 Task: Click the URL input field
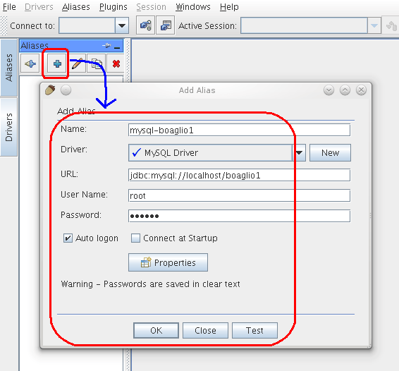tap(239, 175)
